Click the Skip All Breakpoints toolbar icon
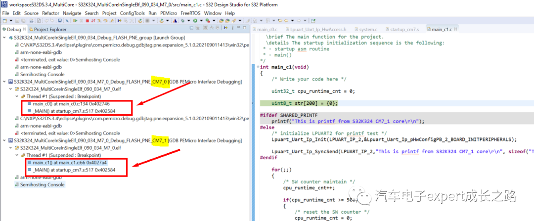Screen dimensions: 534x221 [x=67, y=20]
